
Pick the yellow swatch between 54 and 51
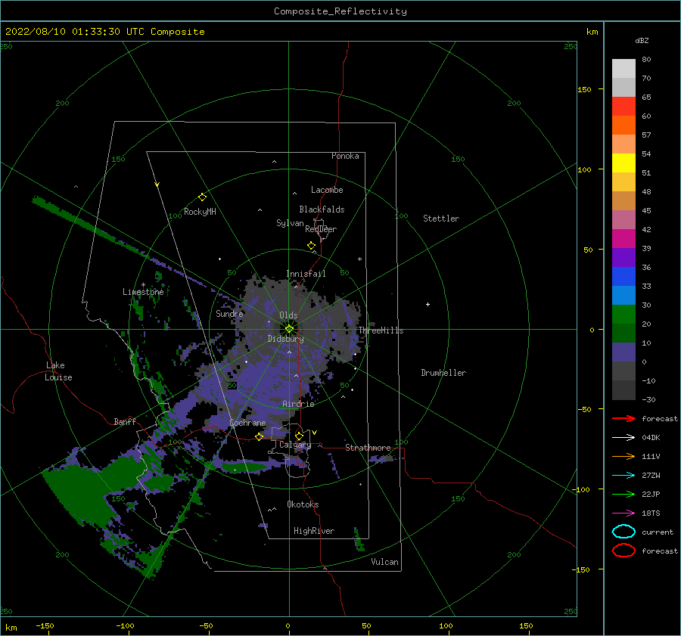pos(623,163)
